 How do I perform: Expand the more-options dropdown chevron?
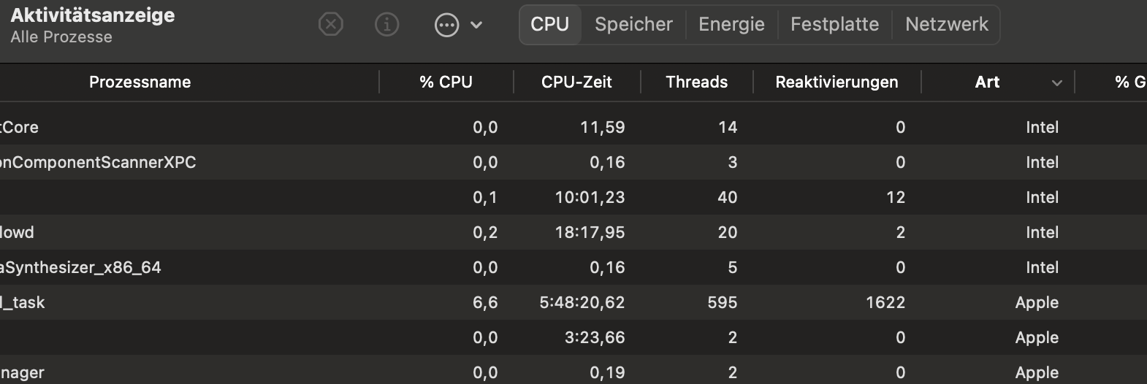476,25
